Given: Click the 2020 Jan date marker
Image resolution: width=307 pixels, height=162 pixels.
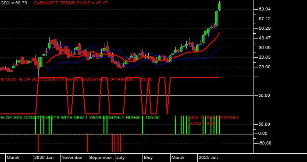Looking at the screenshot, I should point(44,158).
